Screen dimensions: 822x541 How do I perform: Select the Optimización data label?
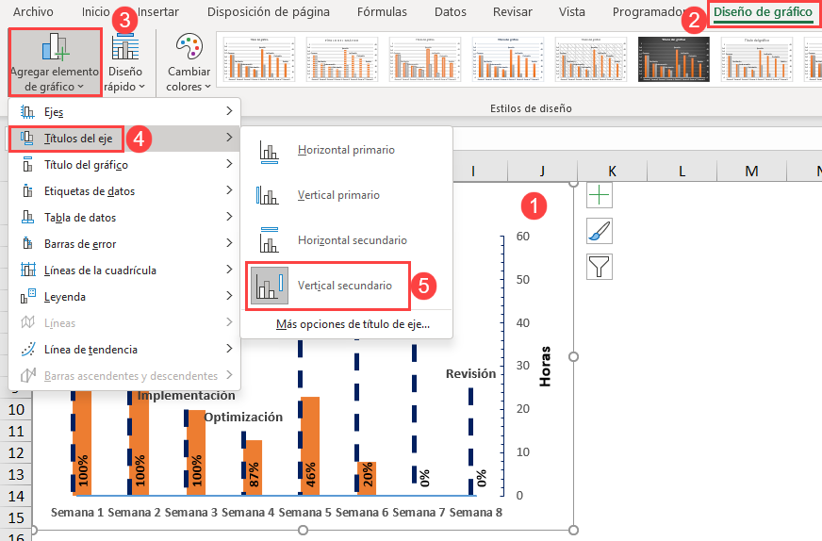pyautogui.click(x=243, y=418)
